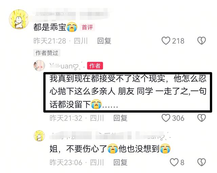Reply to the 昨天23:06 comment
217x173 pixels.
point(120,163)
